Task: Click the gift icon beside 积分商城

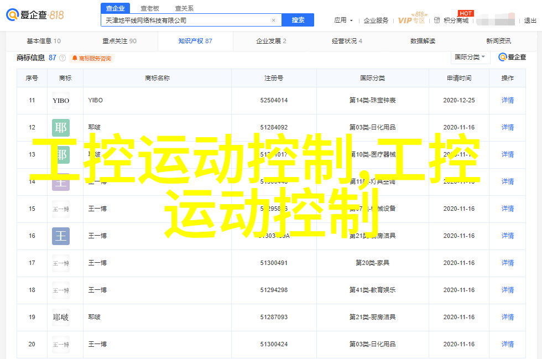Action: click(437, 20)
